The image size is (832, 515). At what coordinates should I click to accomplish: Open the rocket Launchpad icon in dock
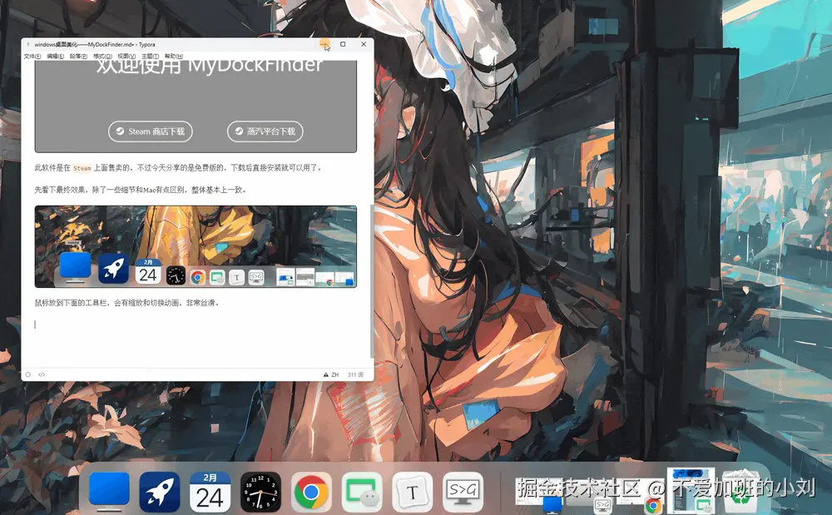click(160, 492)
